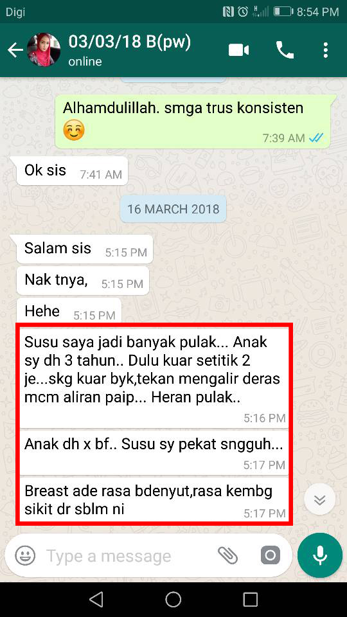
Task: Tap the Breast ade rasa bdenyut message
Action: [154, 500]
